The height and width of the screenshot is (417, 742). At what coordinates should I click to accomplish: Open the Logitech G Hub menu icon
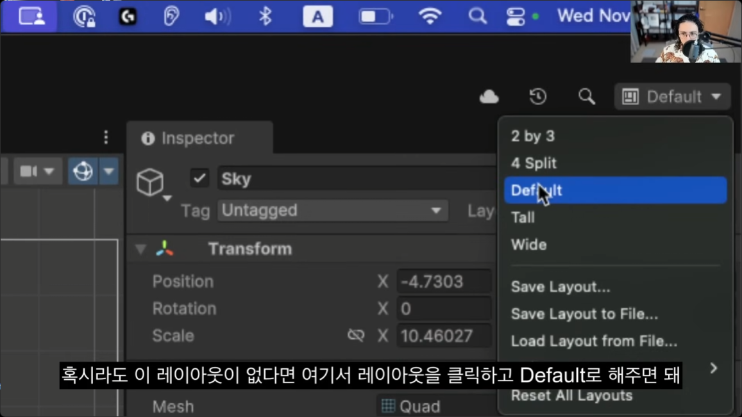click(x=127, y=17)
